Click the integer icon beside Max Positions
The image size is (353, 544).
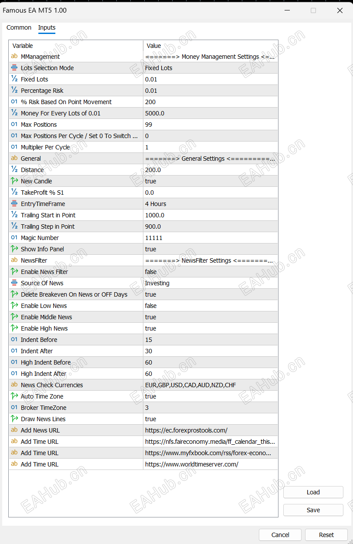pyautogui.click(x=14, y=125)
